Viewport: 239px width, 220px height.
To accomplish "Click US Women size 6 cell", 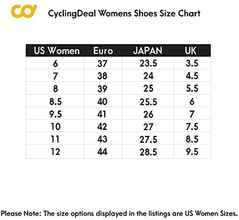I will [x=55, y=63].
